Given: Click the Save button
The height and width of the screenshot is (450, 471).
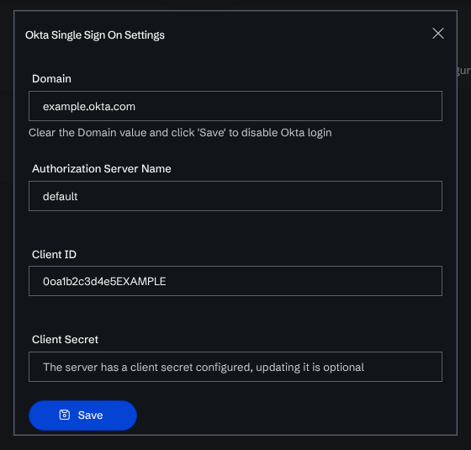Looking at the screenshot, I should [x=82, y=416].
